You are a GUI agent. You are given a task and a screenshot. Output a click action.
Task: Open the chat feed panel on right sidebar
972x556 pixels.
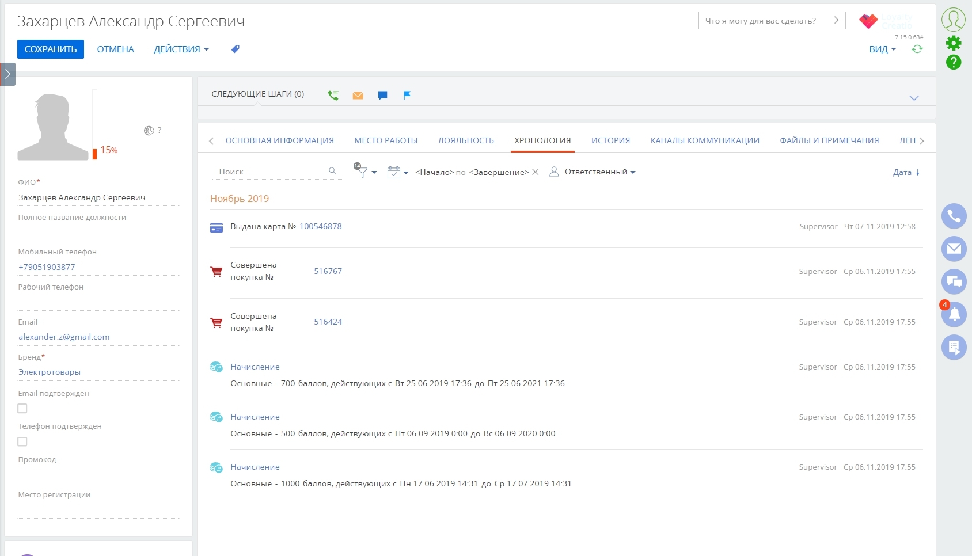click(x=954, y=282)
